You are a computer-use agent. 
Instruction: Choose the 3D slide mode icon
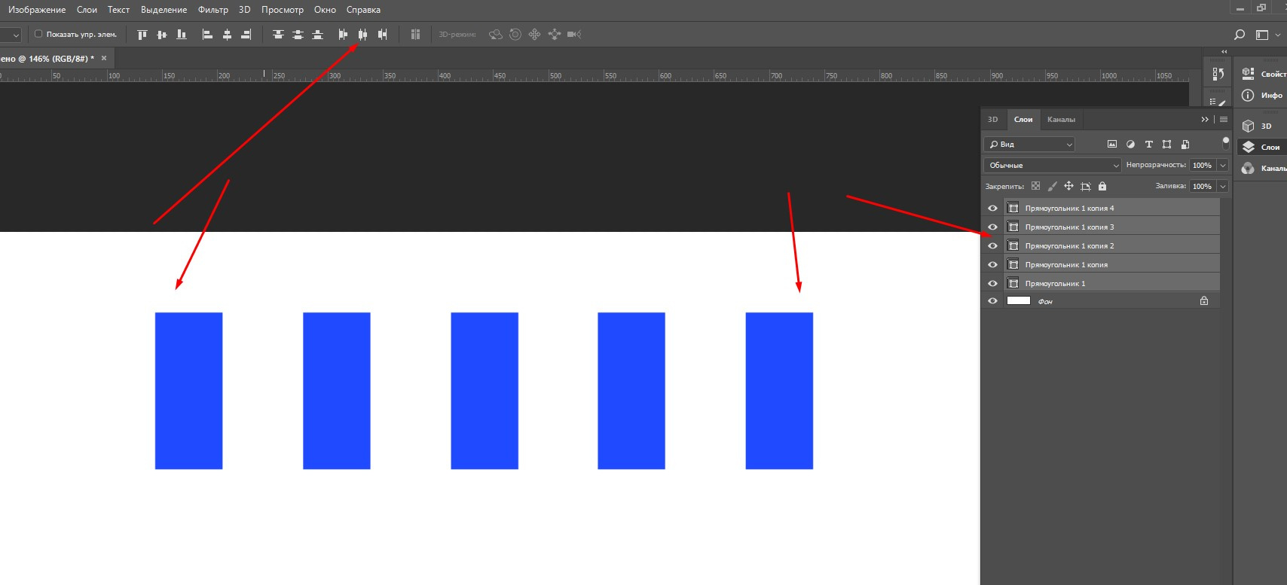[x=555, y=35]
